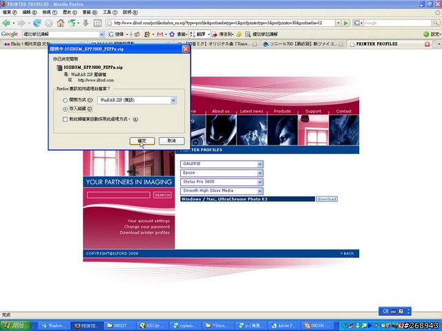Close the download dialog with the red X
Viewport: 442px width, 331px height.
(x=186, y=49)
